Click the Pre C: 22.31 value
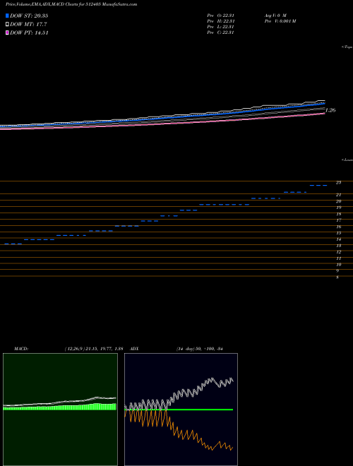Image resolution: width=353 pixels, height=466 pixels. point(221,32)
